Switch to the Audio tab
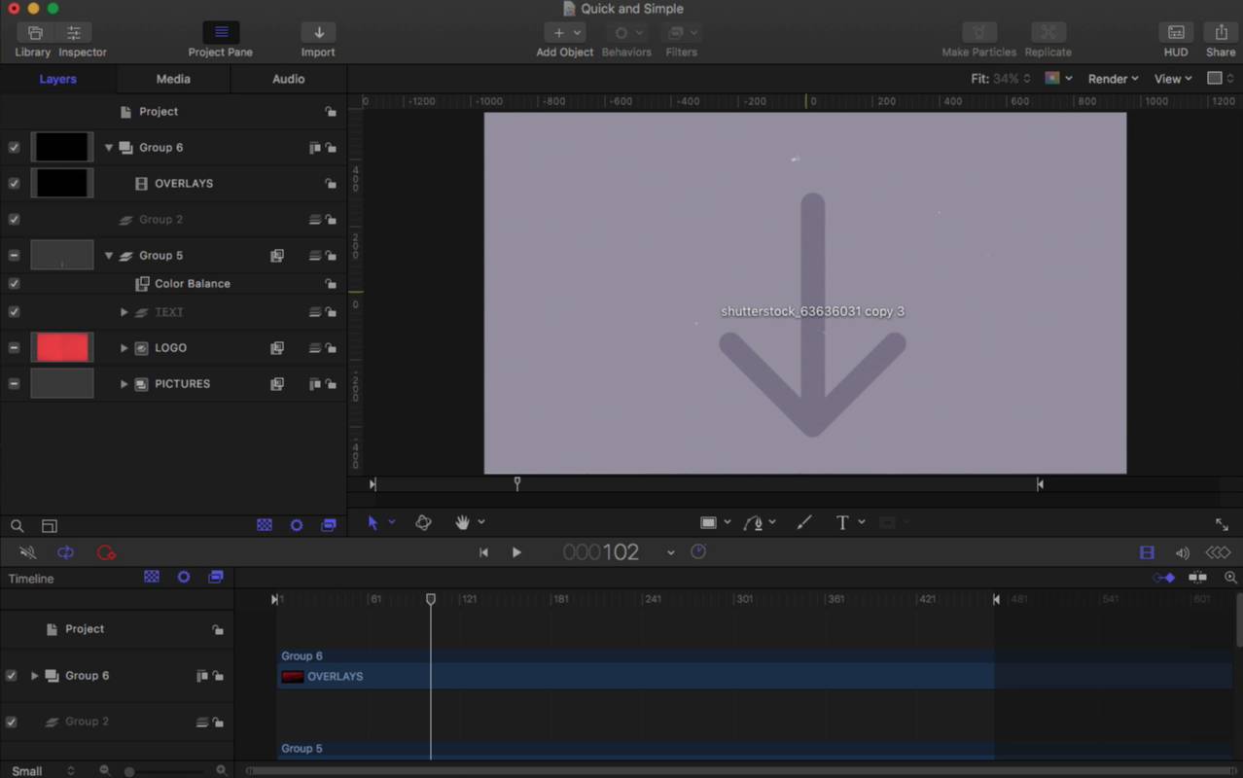The width and height of the screenshot is (1243, 778). [x=288, y=79]
